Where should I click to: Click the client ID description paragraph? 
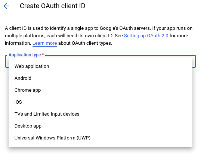[x=99, y=36]
